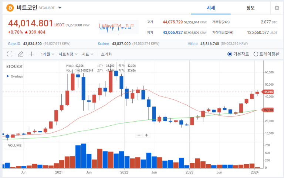This screenshot has width=284, height=178.
Task: Switch to the 정보 tab
Action: pos(250,8)
